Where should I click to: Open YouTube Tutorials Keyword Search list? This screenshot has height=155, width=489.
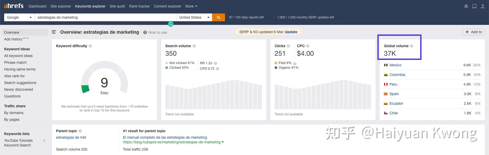point(18,143)
